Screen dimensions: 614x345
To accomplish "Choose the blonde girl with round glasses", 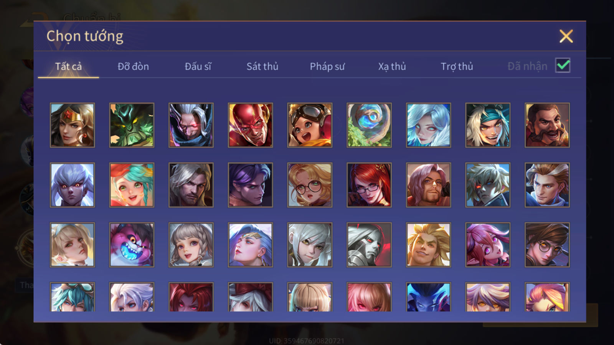I will [310, 185].
